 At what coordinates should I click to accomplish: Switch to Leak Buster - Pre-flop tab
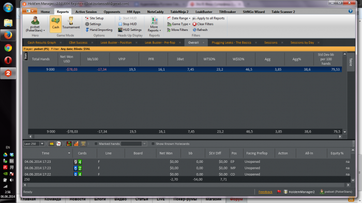pos(160,43)
